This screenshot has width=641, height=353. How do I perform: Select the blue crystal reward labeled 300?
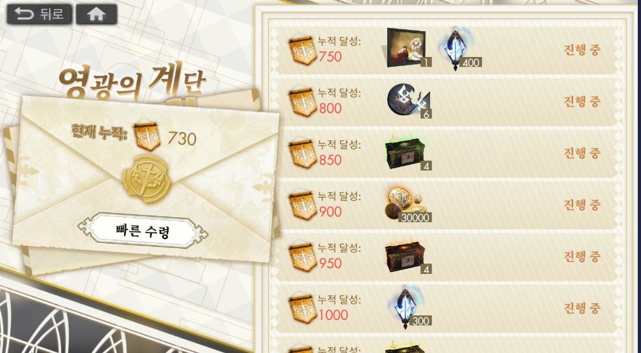coord(408,307)
